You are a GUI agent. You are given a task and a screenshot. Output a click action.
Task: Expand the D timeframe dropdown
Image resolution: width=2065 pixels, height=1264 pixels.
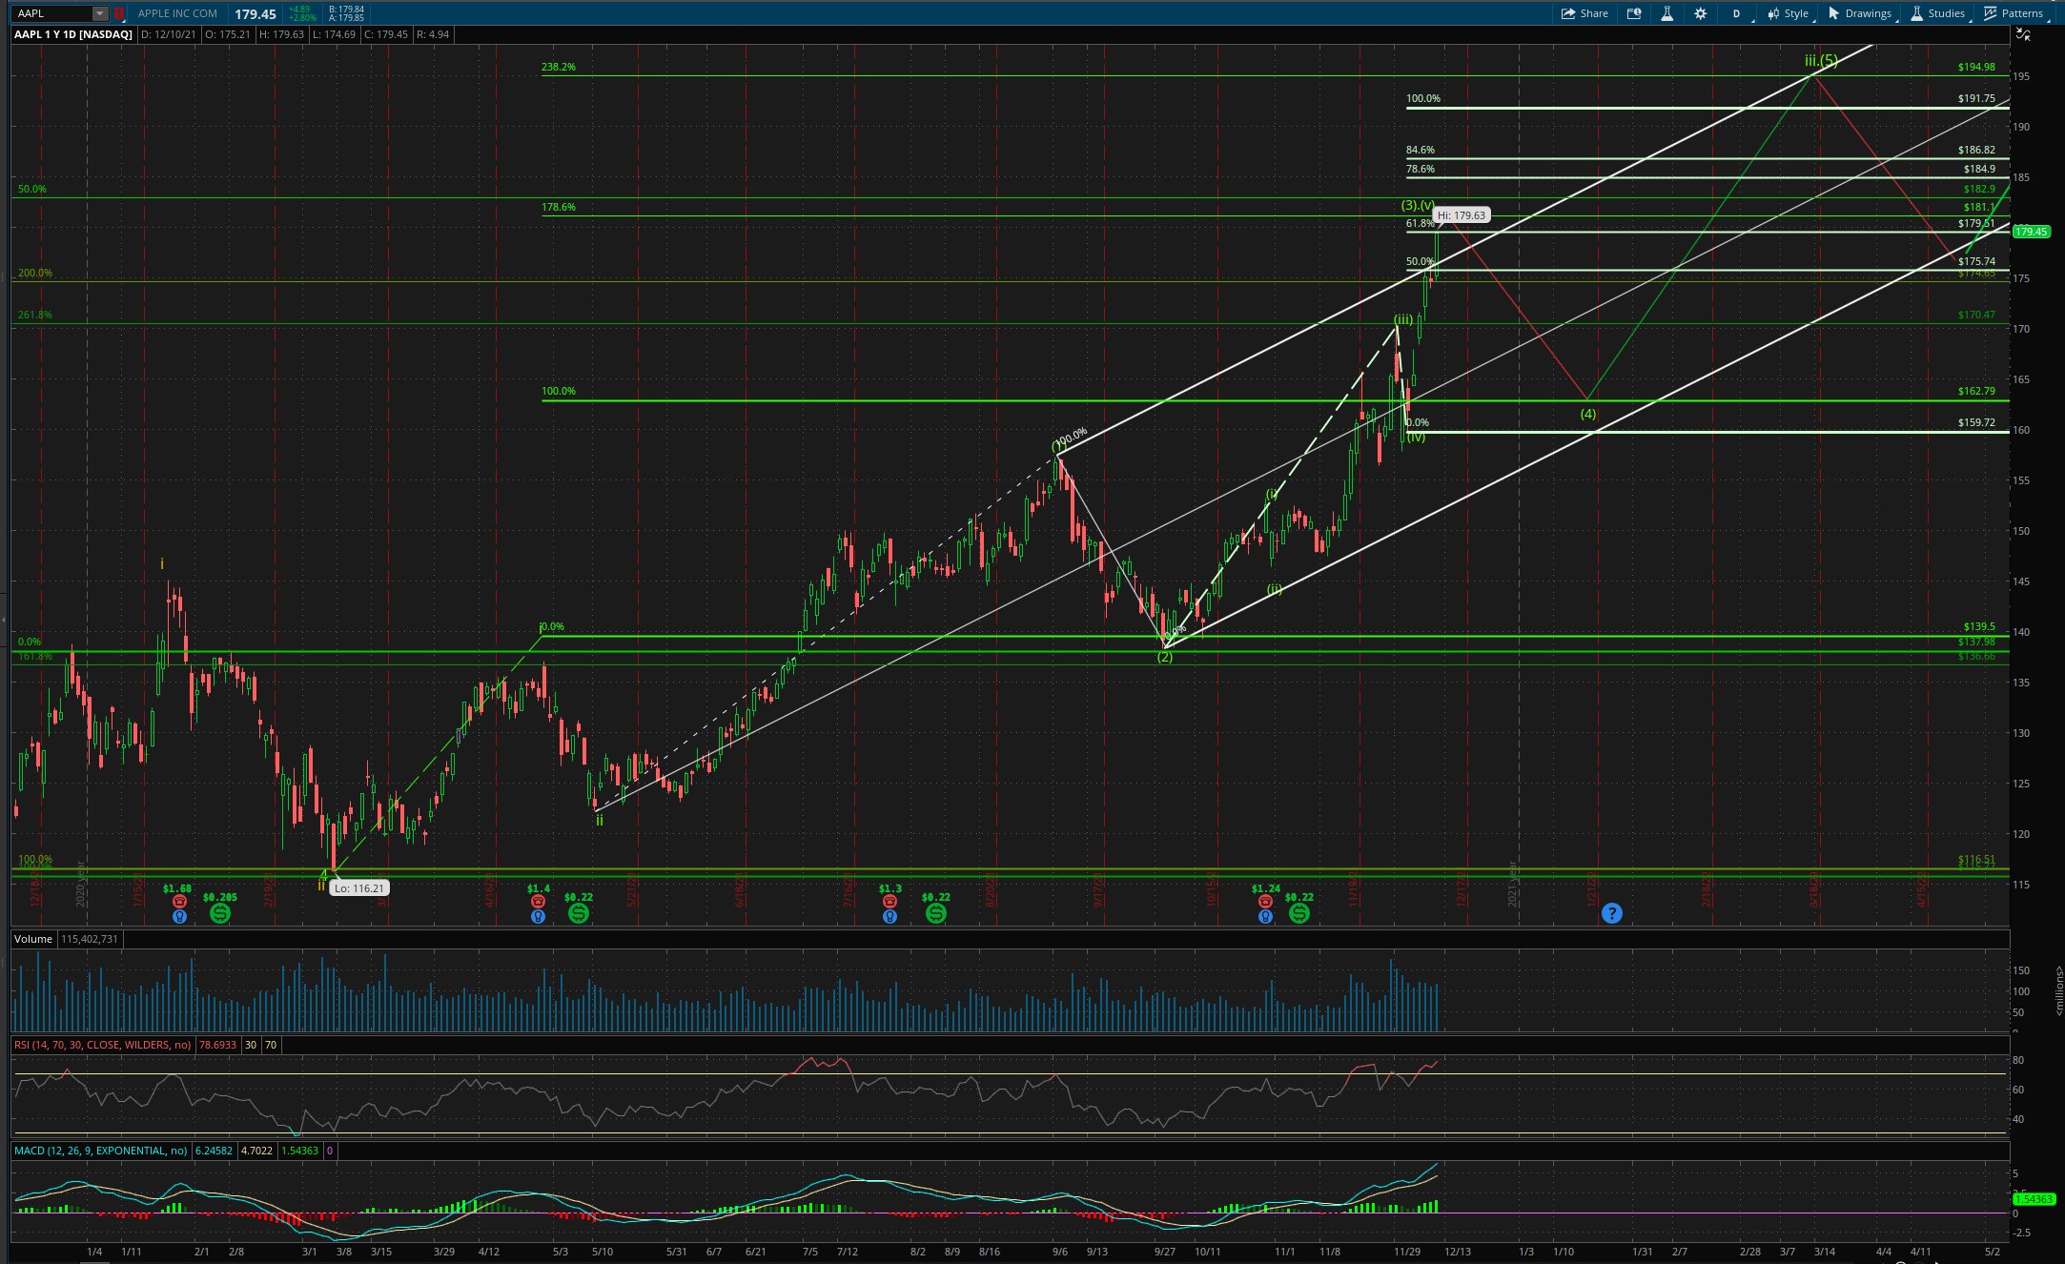click(x=1736, y=13)
